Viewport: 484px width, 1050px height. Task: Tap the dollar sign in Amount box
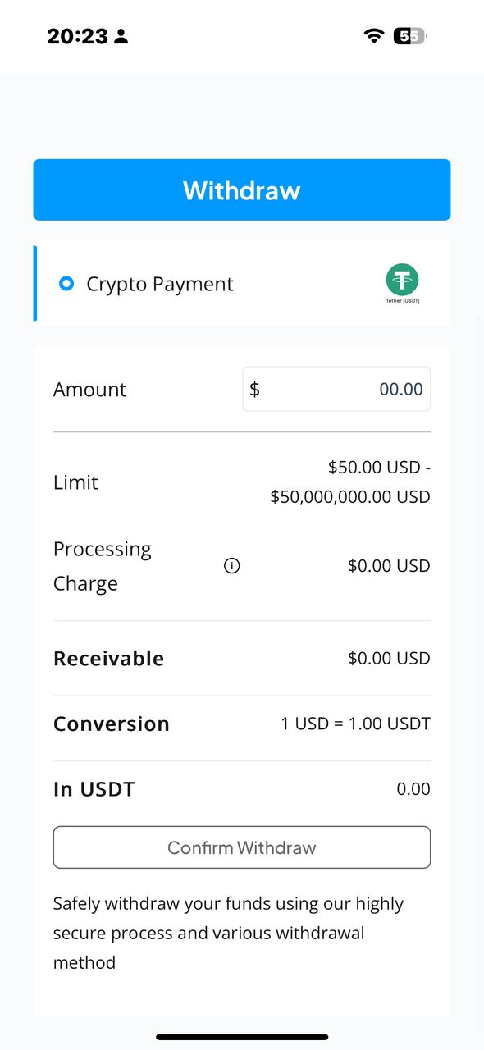click(x=254, y=389)
